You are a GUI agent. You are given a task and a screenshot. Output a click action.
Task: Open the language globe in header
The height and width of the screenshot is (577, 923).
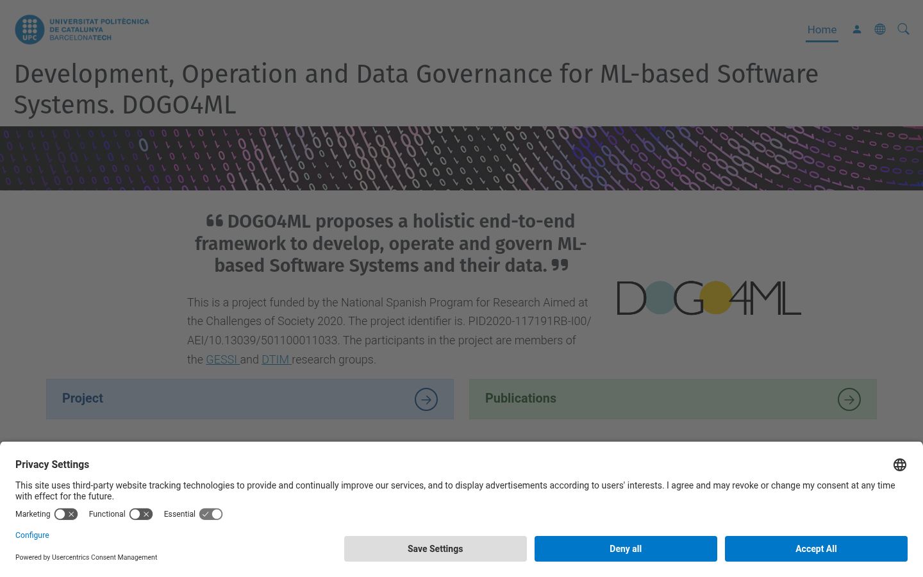click(880, 29)
